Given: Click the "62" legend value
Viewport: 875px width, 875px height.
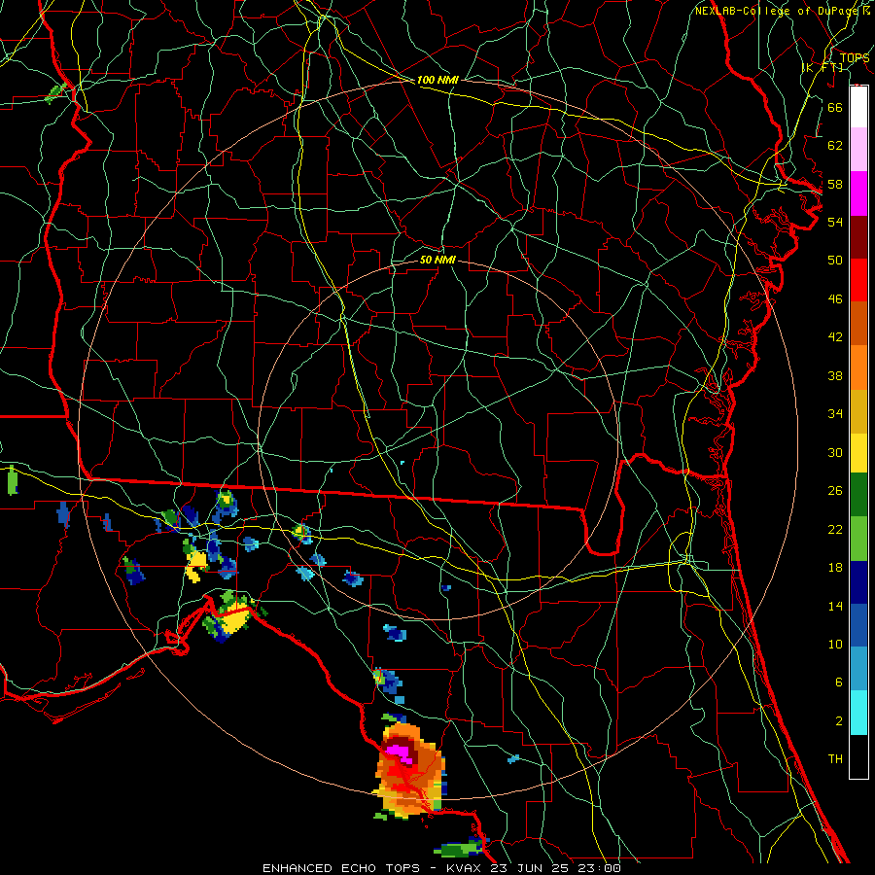Looking at the screenshot, I should 835,146.
